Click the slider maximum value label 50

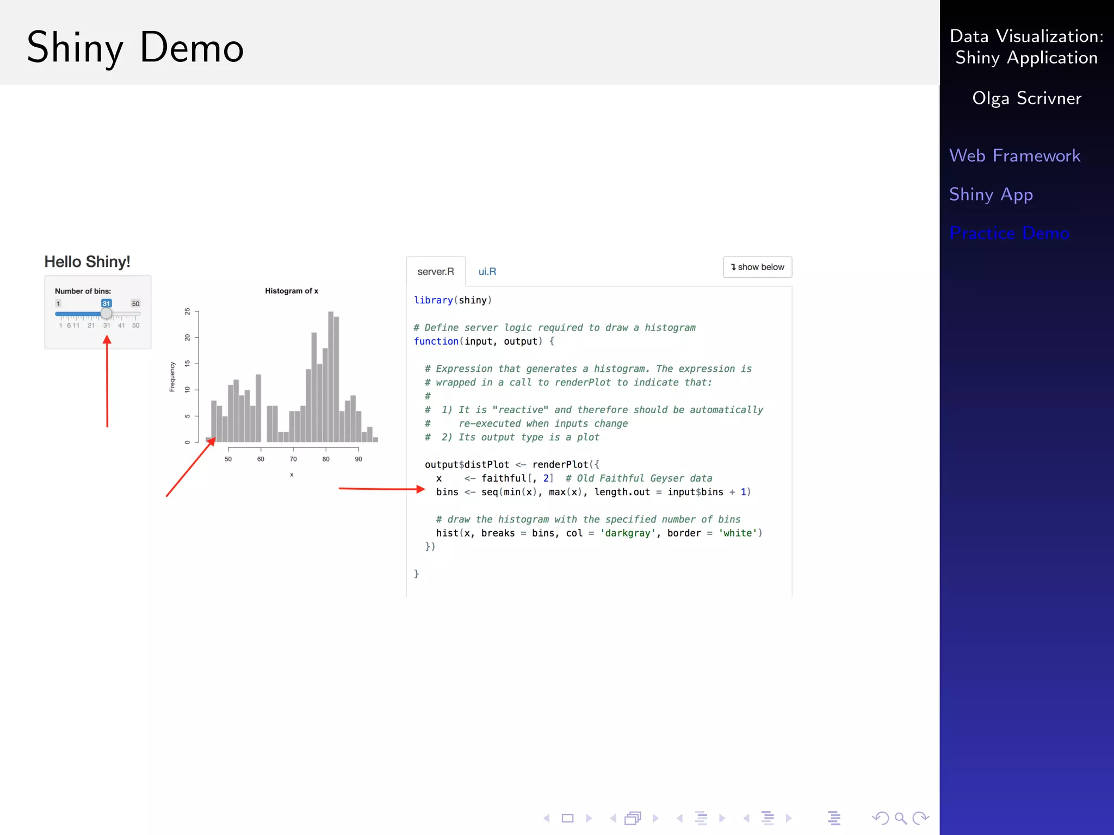click(x=135, y=304)
